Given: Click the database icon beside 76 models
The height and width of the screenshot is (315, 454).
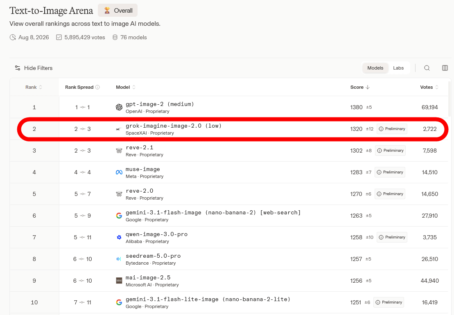Looking at the screenshot, I should click(115, 37).
